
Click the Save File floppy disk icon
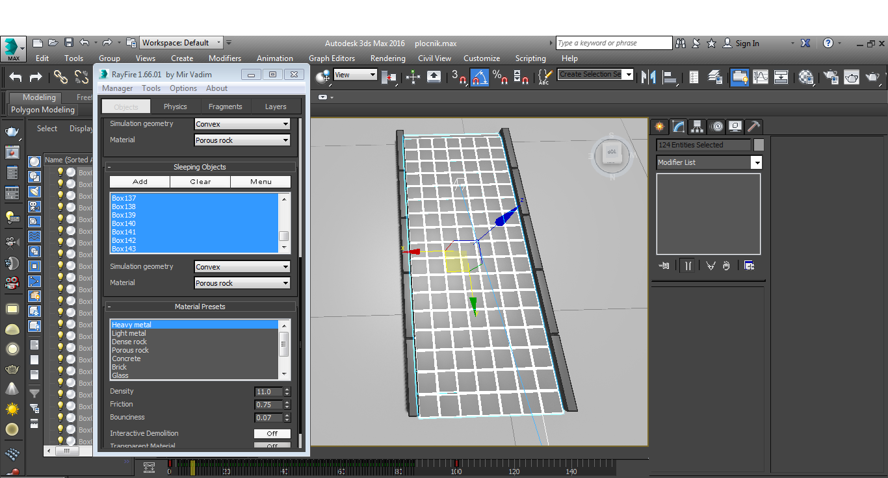click(68, 43)
